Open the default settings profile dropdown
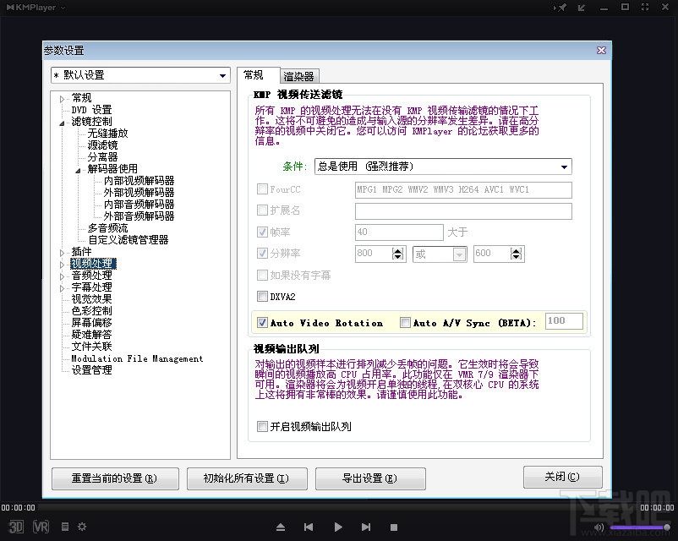The width and height of the screenshot is (678, 541). (x=223, y=75)
